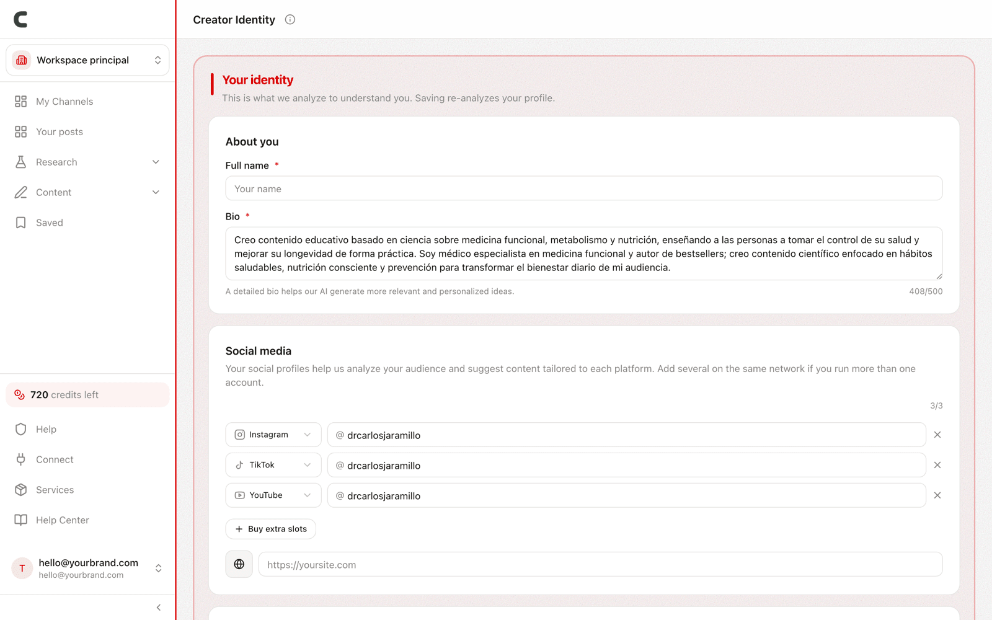Click the Connect plug icon
This screenshot has height=620, width=992.
pos(21,459)
